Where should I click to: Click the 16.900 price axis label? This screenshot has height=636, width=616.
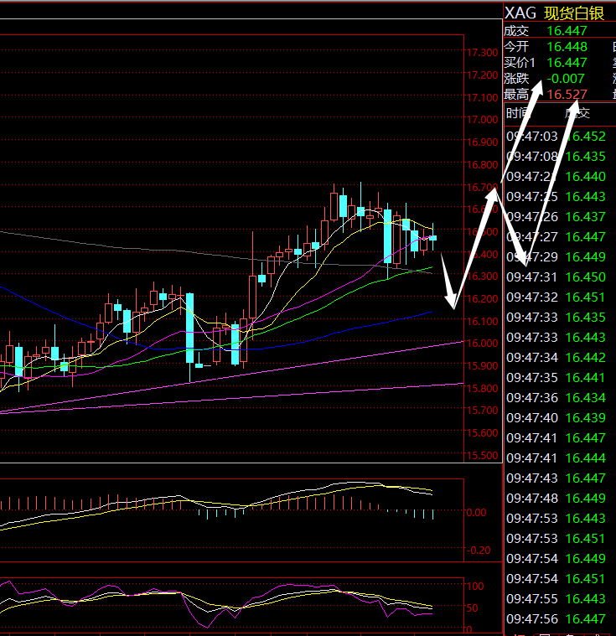tap(482, 142)
